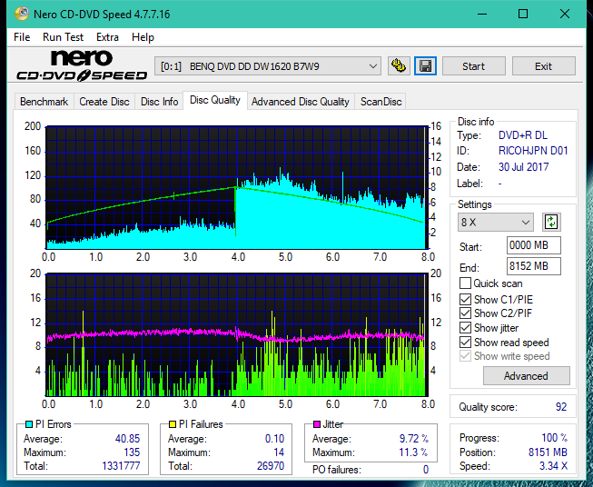Open the 8 X speed dropdown
The image size is (593, 487).
coord(496,222)
